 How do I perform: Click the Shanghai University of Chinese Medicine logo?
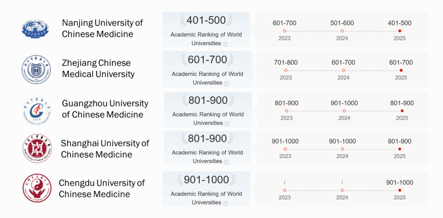coord(37,148)
